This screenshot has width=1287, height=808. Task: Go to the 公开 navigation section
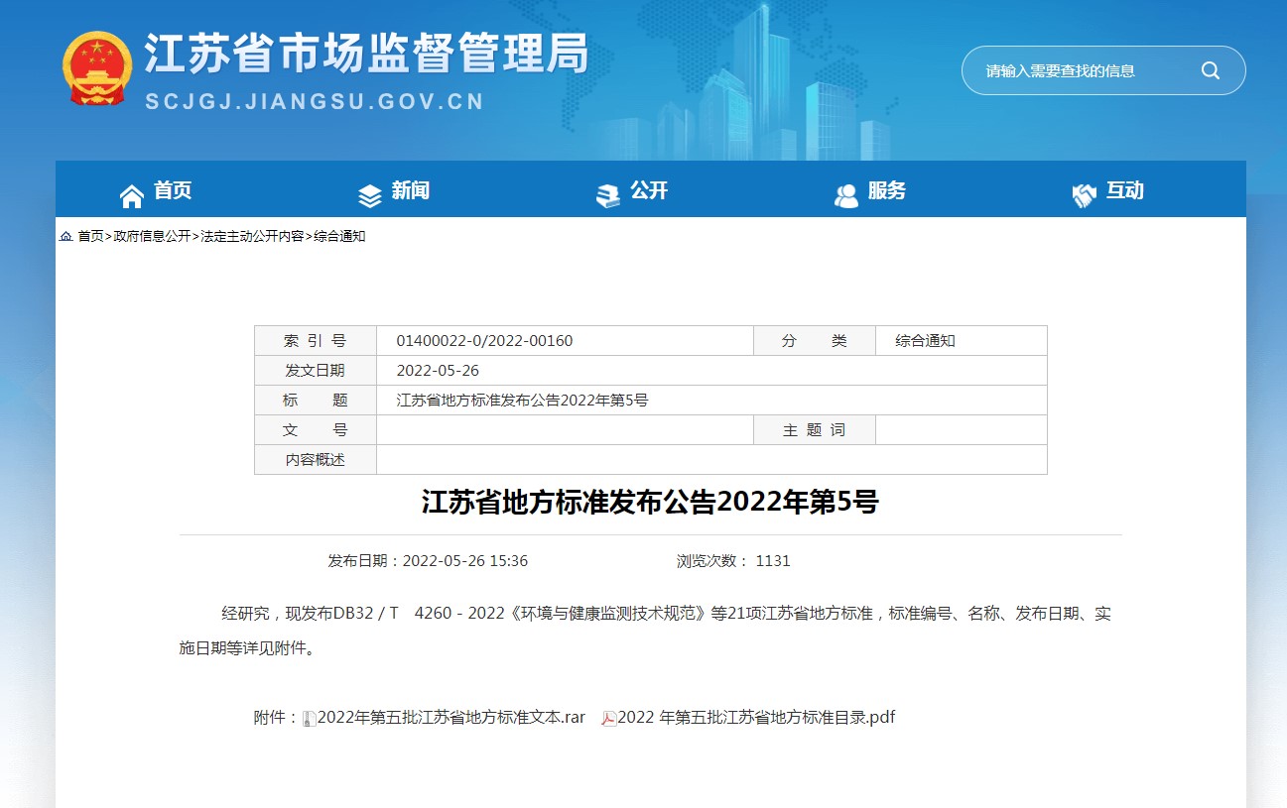pyautogui.click(x=649, y=190)
